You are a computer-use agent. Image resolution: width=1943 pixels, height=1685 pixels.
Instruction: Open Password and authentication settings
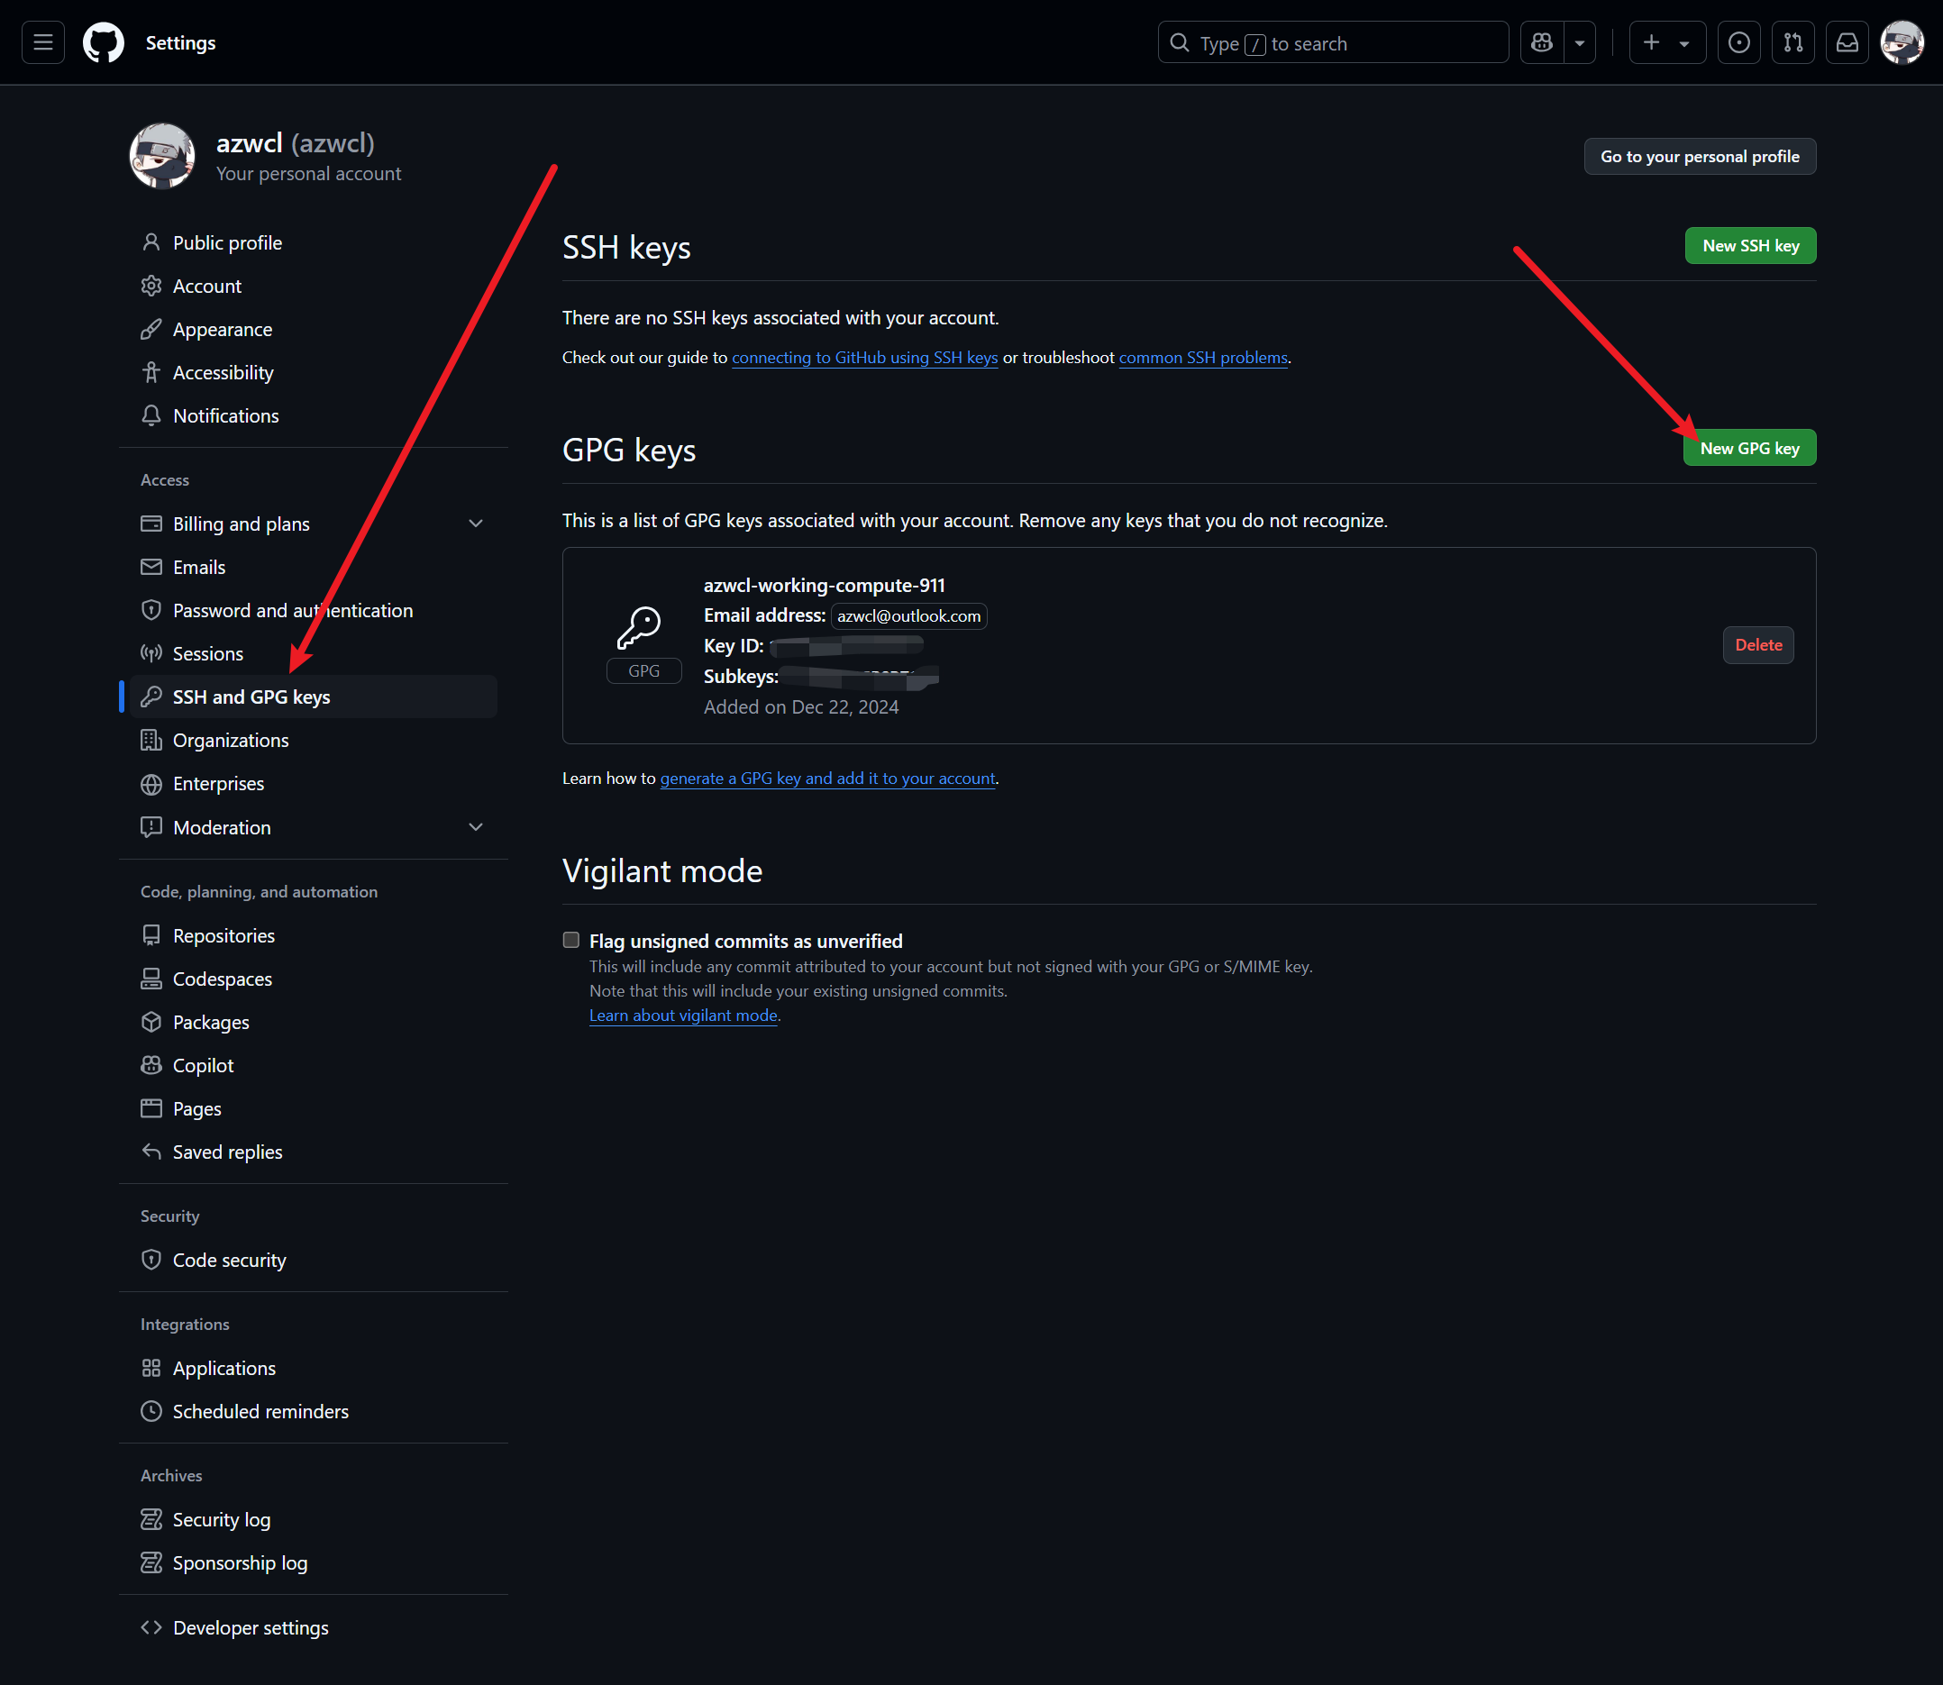[314, 610]
